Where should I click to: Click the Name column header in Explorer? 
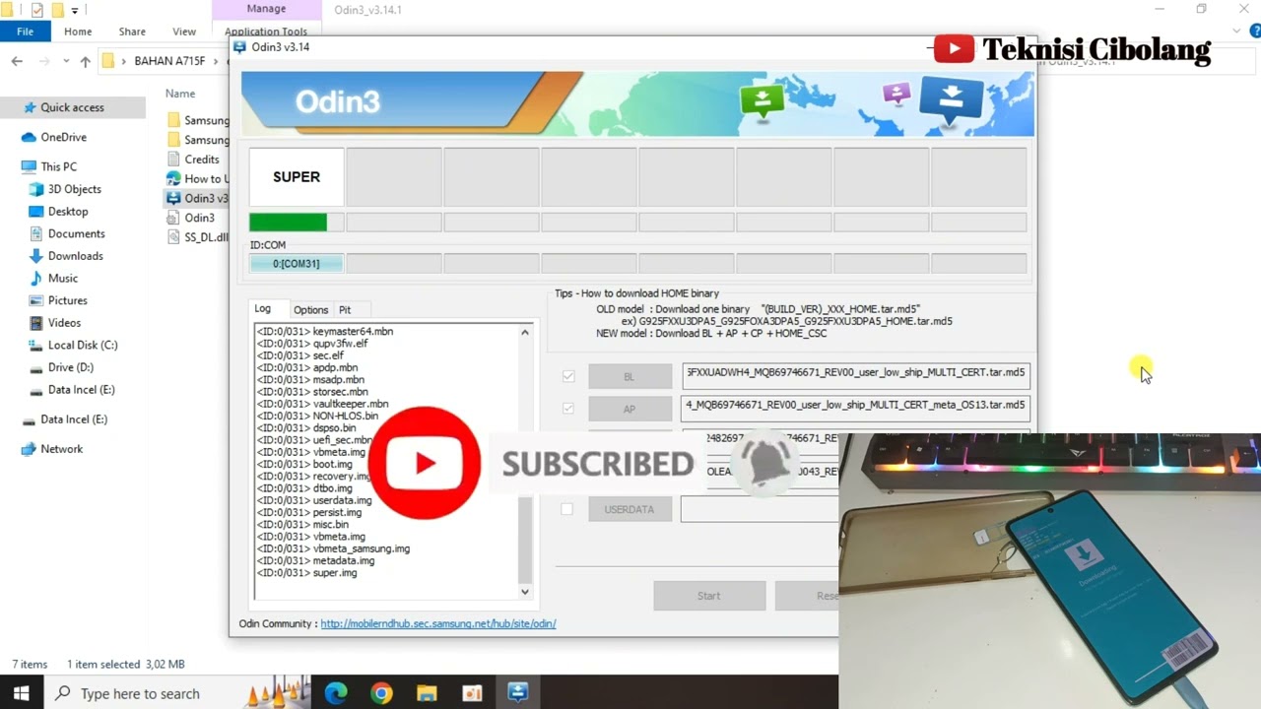(180, 94)
